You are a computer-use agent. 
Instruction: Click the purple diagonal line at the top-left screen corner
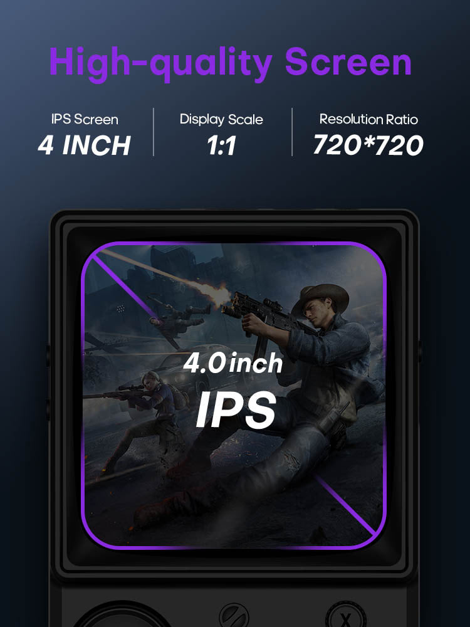[122, 285]
